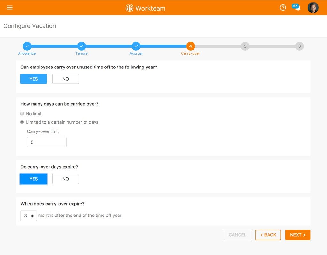
Task: Click the Accrual step label
Action: [x=136, y=53]
